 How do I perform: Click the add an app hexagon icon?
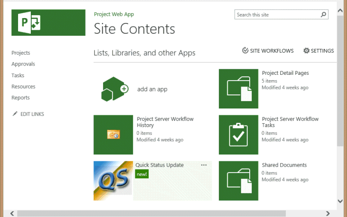click(x=115, y=89)
